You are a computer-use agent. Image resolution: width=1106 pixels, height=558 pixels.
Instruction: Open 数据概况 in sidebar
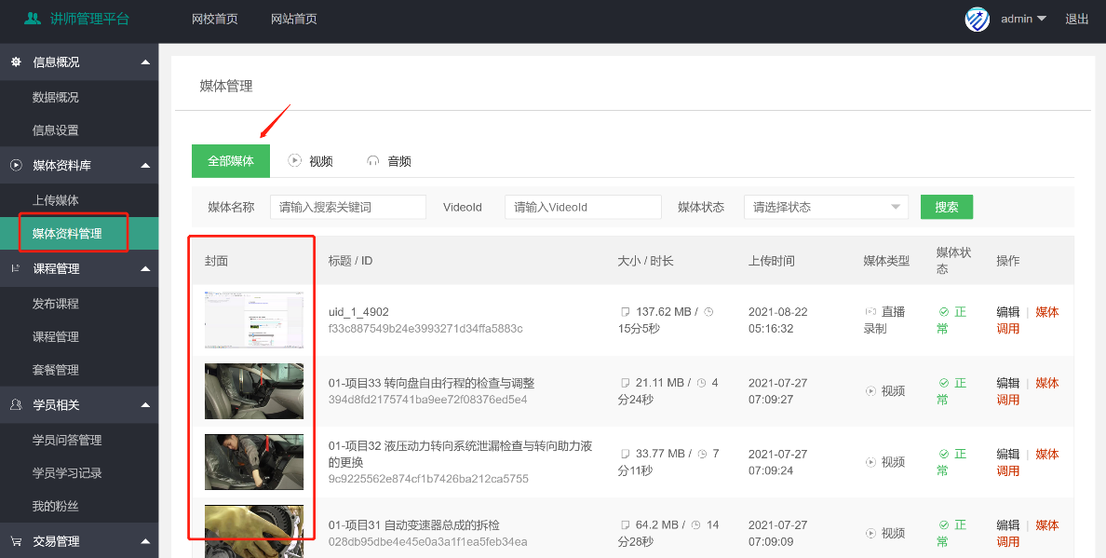click(x=56, y=98)
